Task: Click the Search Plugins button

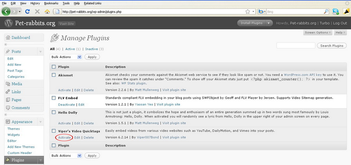Action: point(332,46)
